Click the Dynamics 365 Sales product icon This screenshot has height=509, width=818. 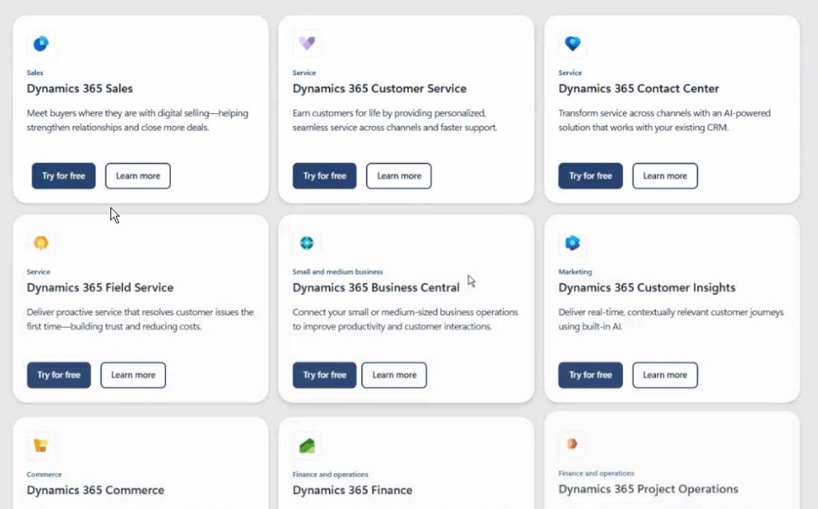[40, 44]
